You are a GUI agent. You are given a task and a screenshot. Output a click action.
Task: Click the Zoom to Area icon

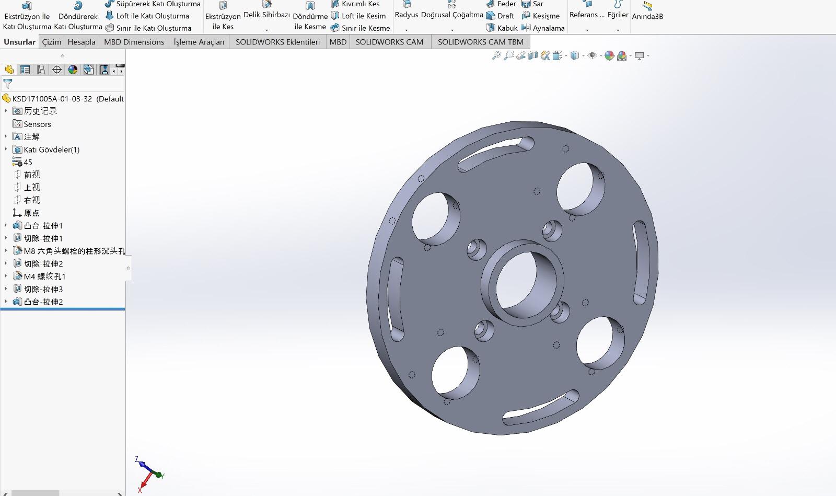[x=508, y=55]
